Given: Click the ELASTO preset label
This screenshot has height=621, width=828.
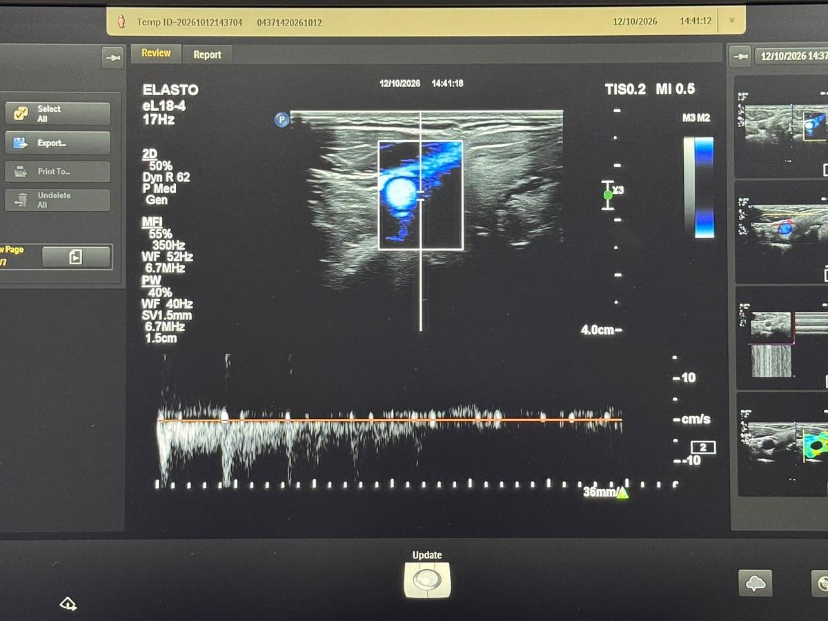Looking at the screenshot, I should [x=170, y=90].
